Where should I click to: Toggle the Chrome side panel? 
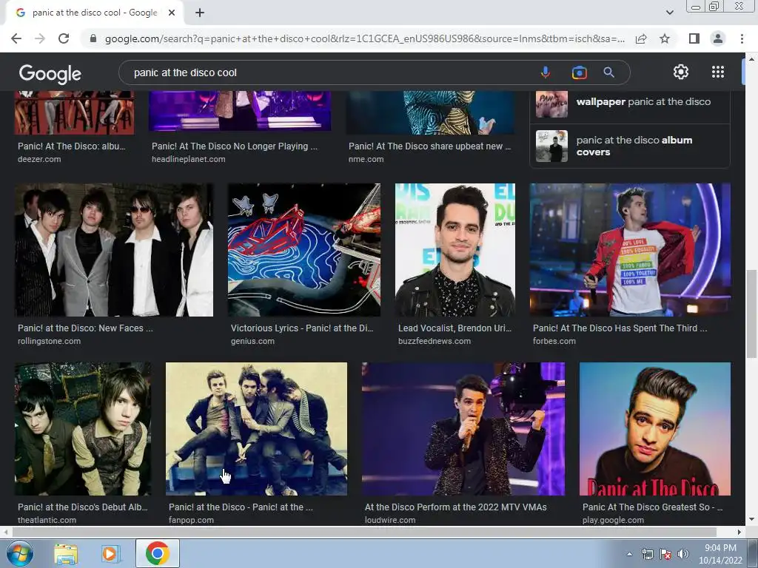point(694,38)
